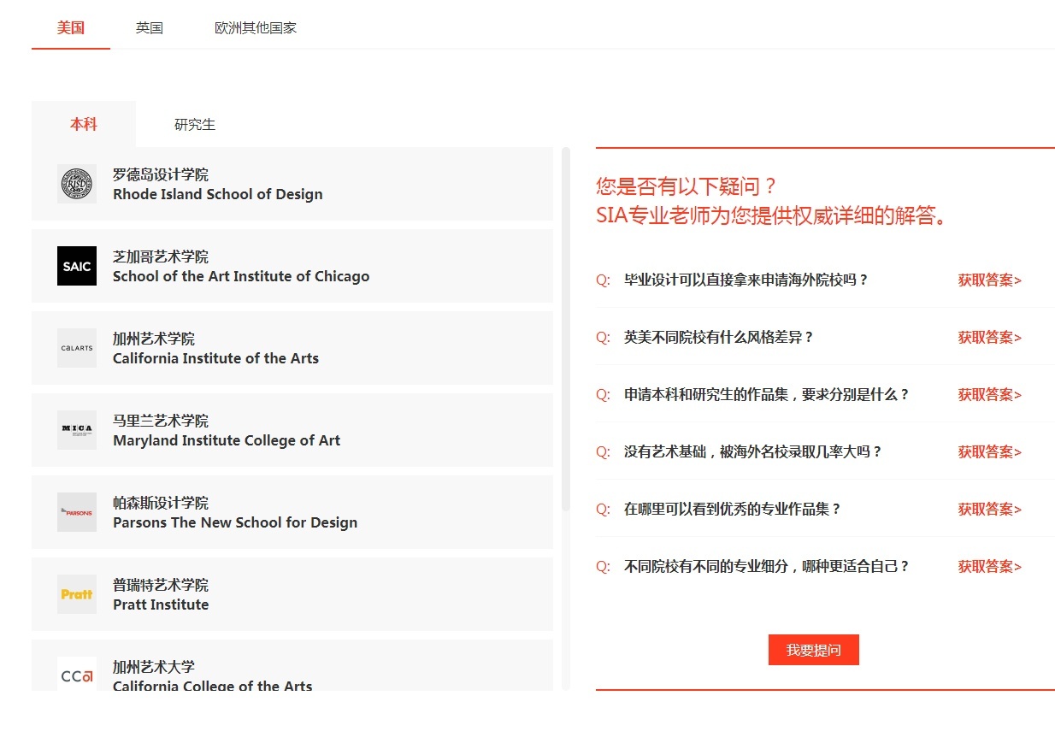
Task: Get answer for 没有艺术基础 question
Action: coord(989,452)
